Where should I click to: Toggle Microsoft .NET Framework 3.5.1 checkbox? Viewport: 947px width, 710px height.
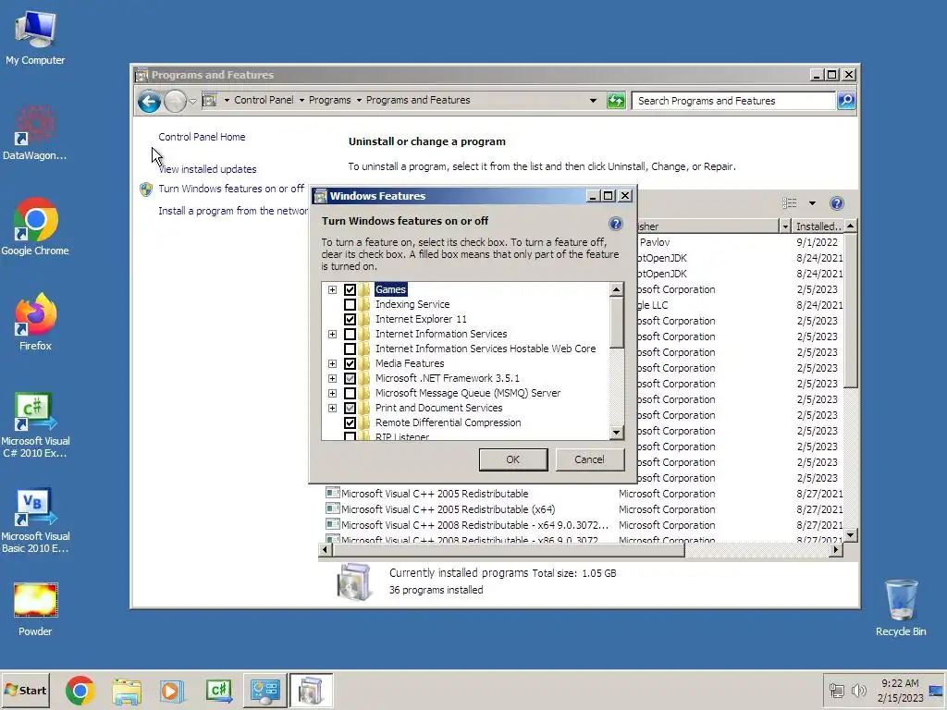(350, 378)
